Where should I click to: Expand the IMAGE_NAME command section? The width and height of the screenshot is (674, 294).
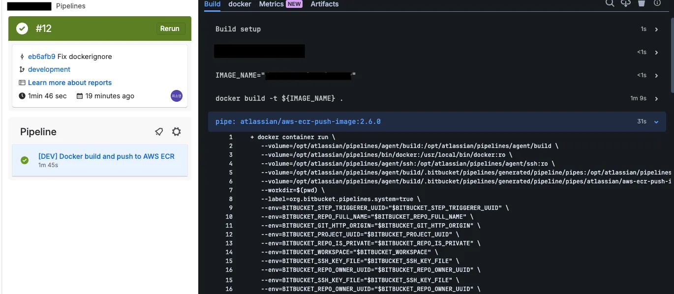(x=656, y=76)
